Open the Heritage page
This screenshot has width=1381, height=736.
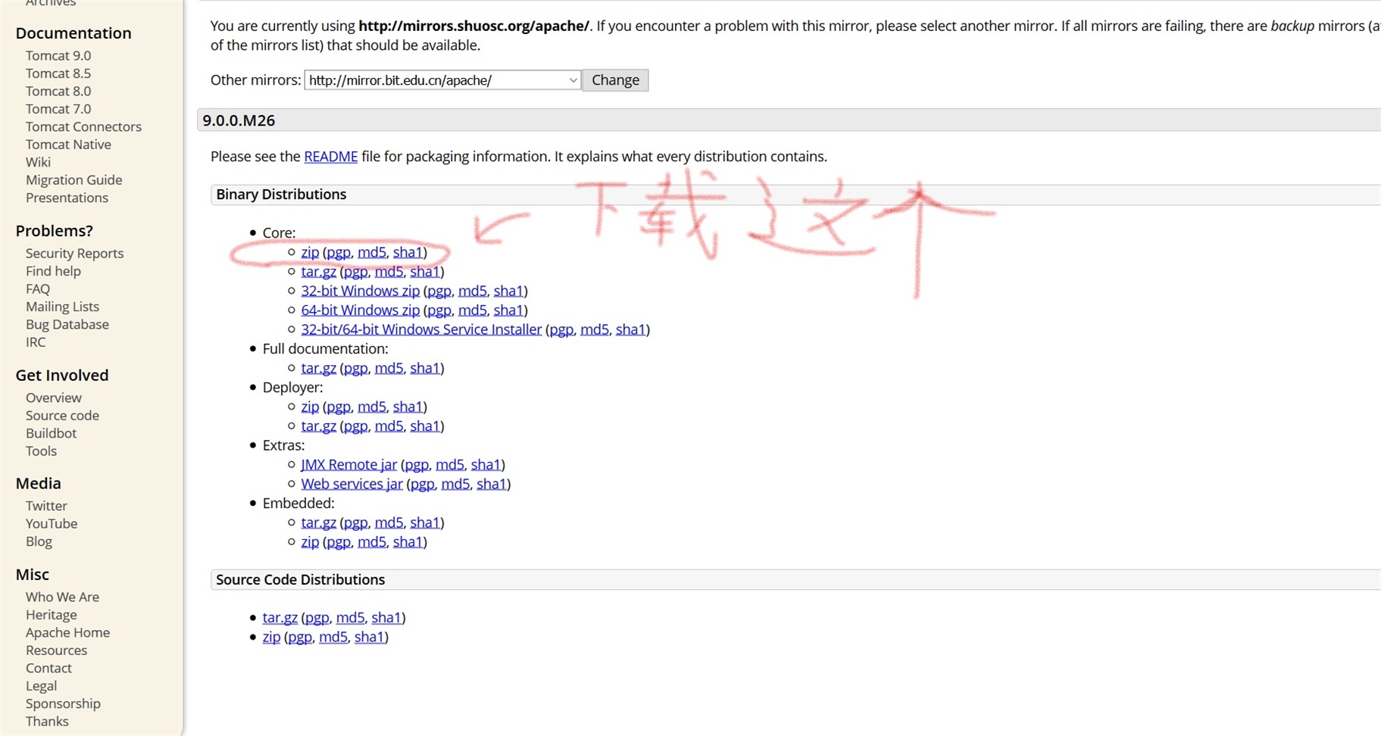click(51, 616)
